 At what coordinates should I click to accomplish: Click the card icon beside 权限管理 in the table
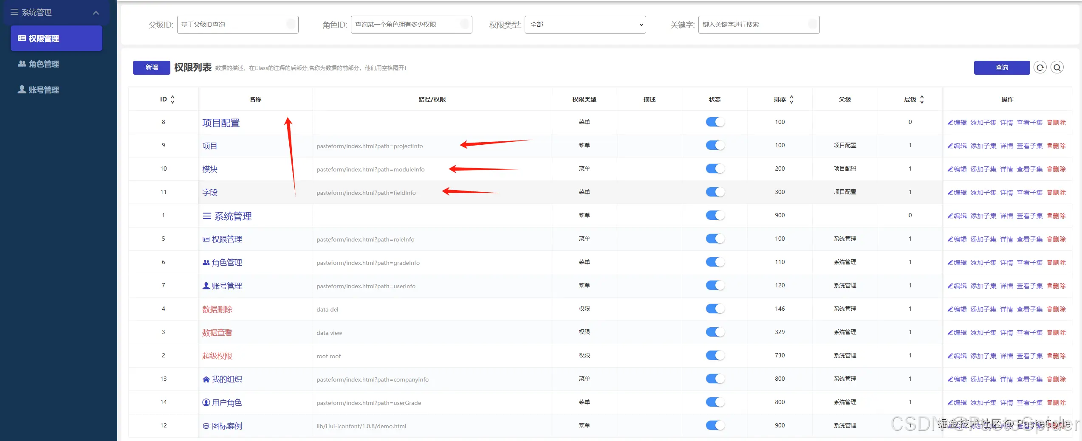pyautogui.click(x=206, y=239)
